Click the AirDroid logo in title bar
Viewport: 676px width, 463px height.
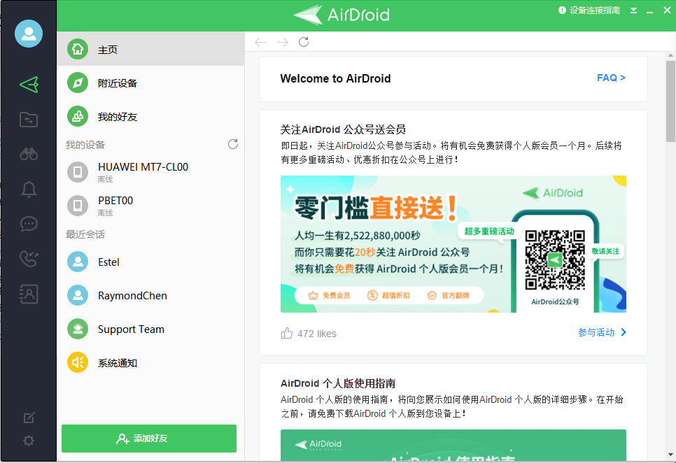pos(341,15)
